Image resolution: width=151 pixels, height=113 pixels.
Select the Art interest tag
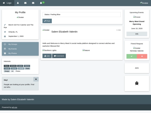pyautogui.click(x=12, y=71)
